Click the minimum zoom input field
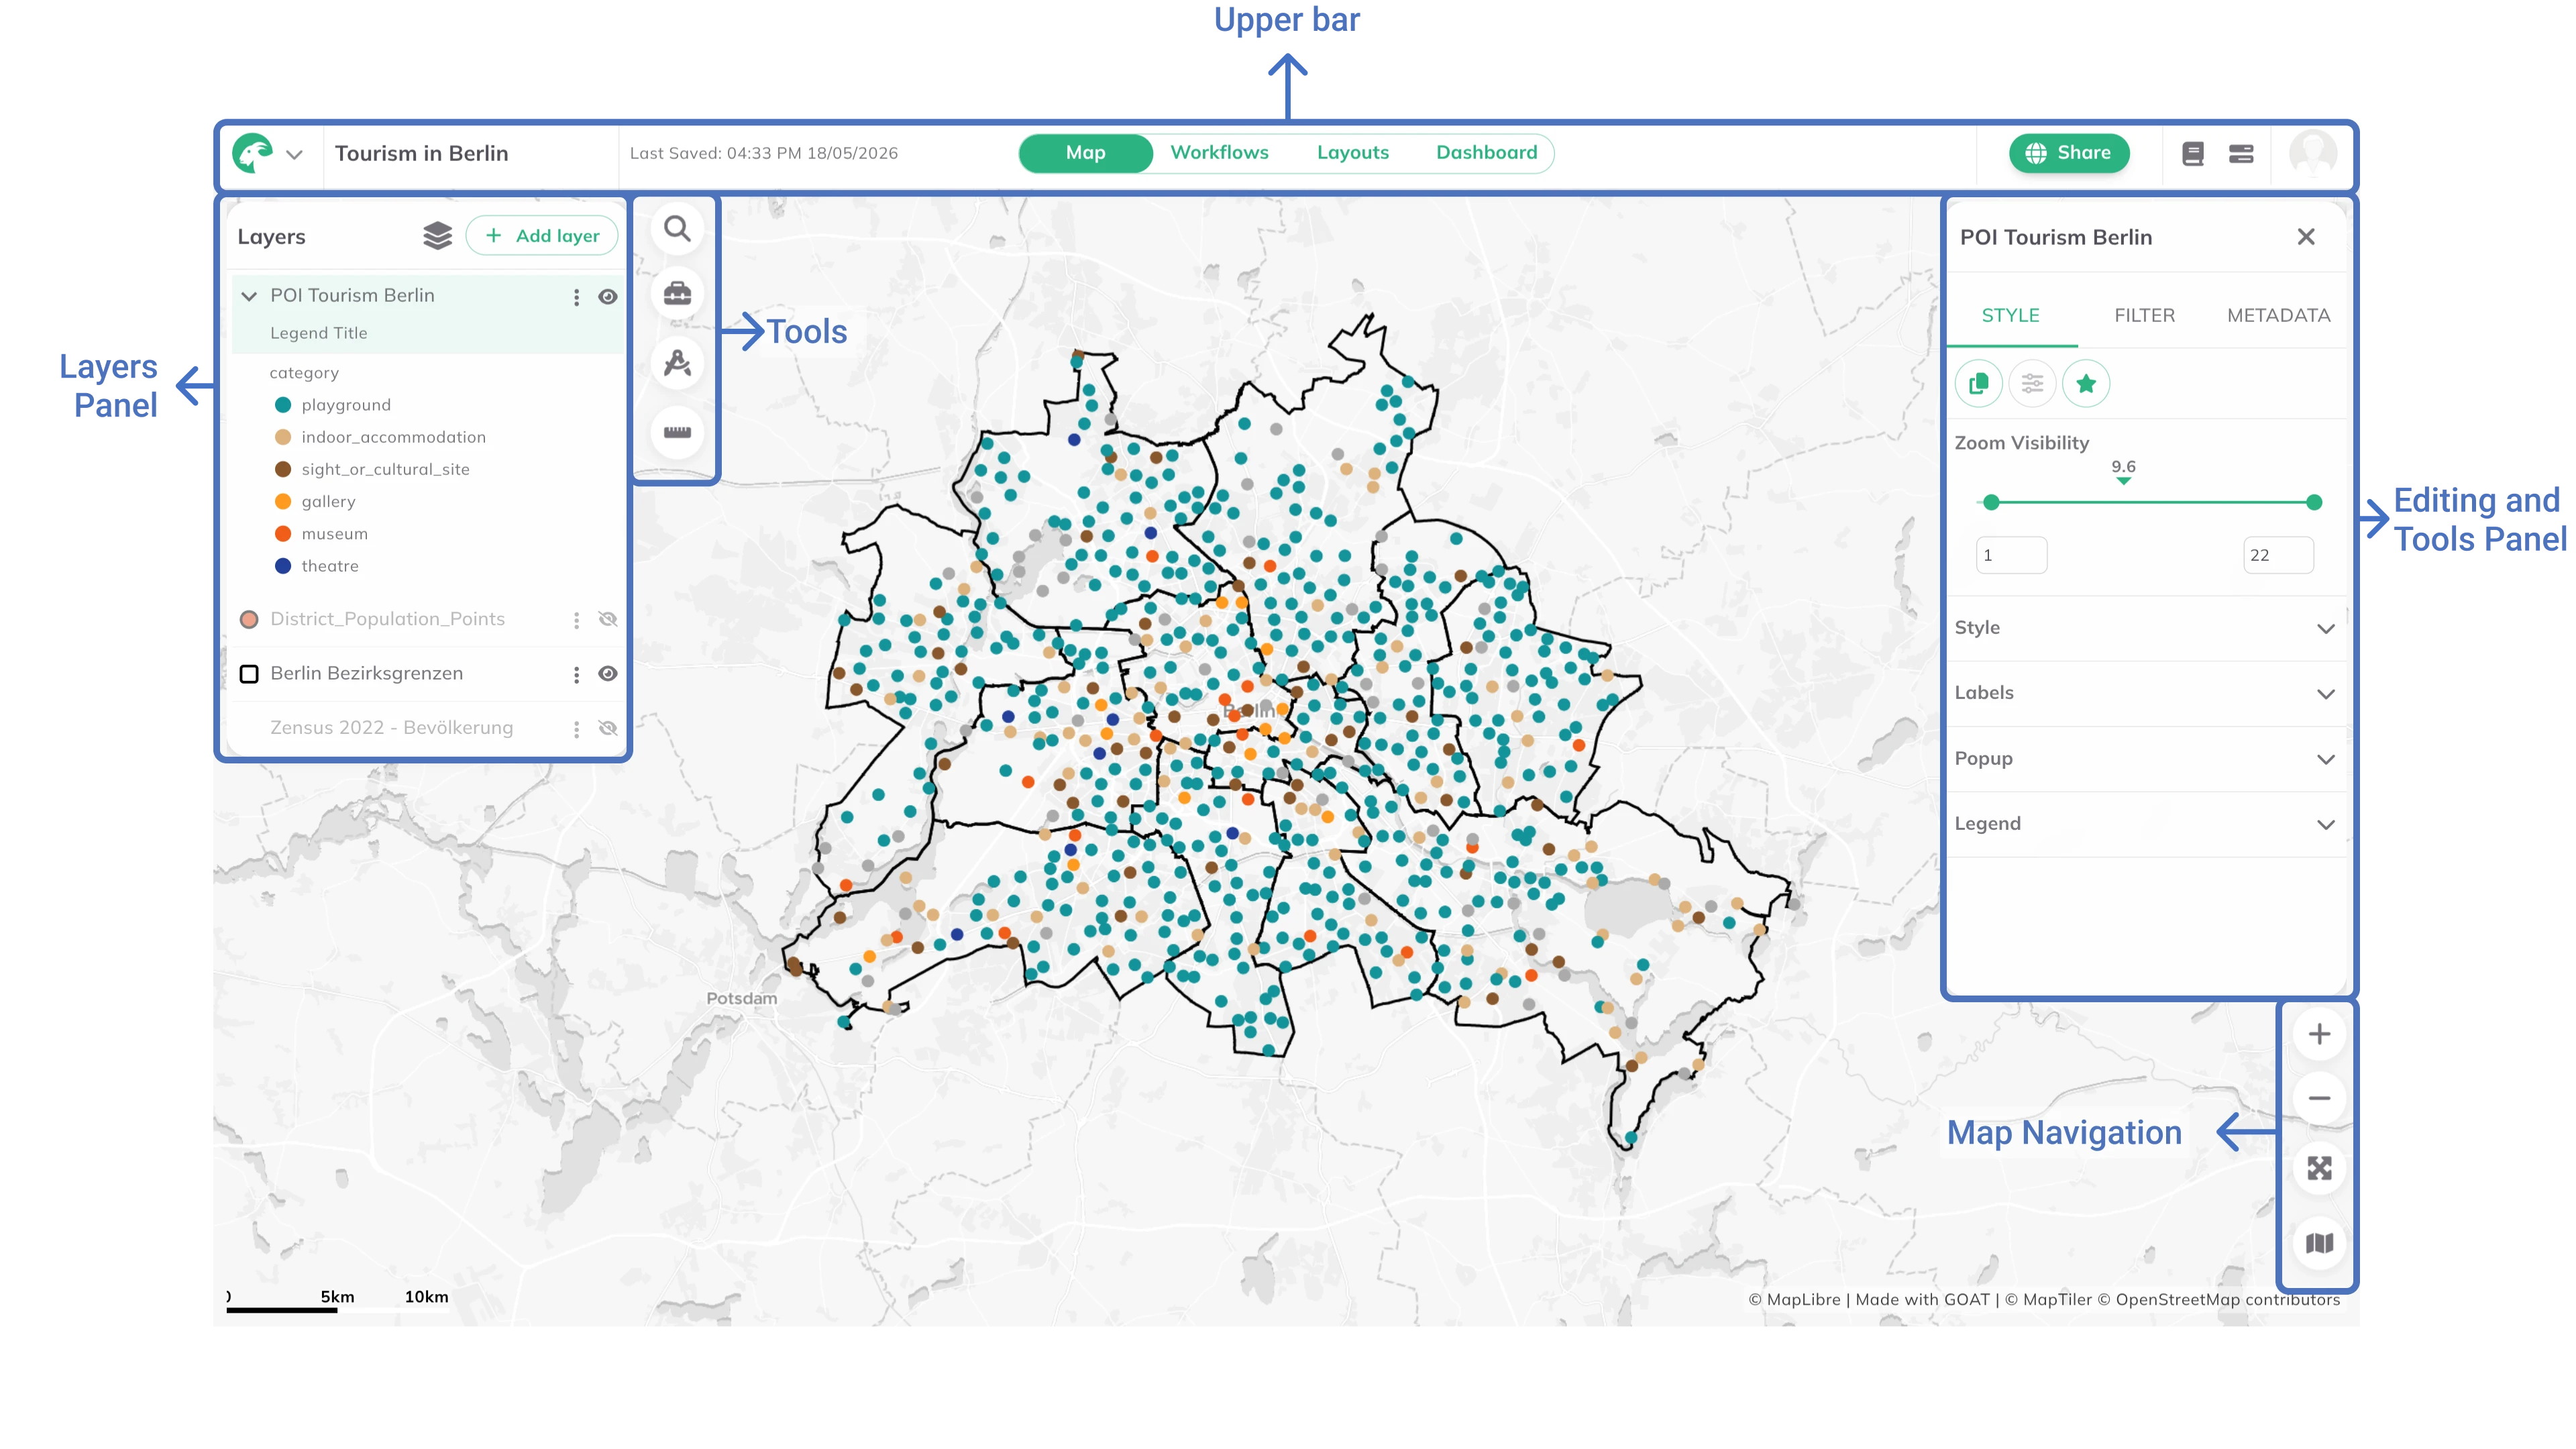Screen dimensions: 2576x1449 [2011, 555]
